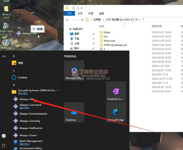
Task: Open Environment Editor entry
Action: pos(31,148)
